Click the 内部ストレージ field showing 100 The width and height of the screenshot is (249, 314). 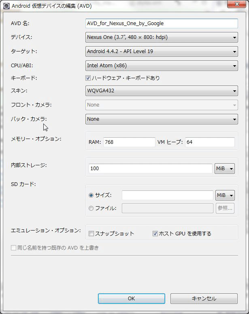point(150,169)
